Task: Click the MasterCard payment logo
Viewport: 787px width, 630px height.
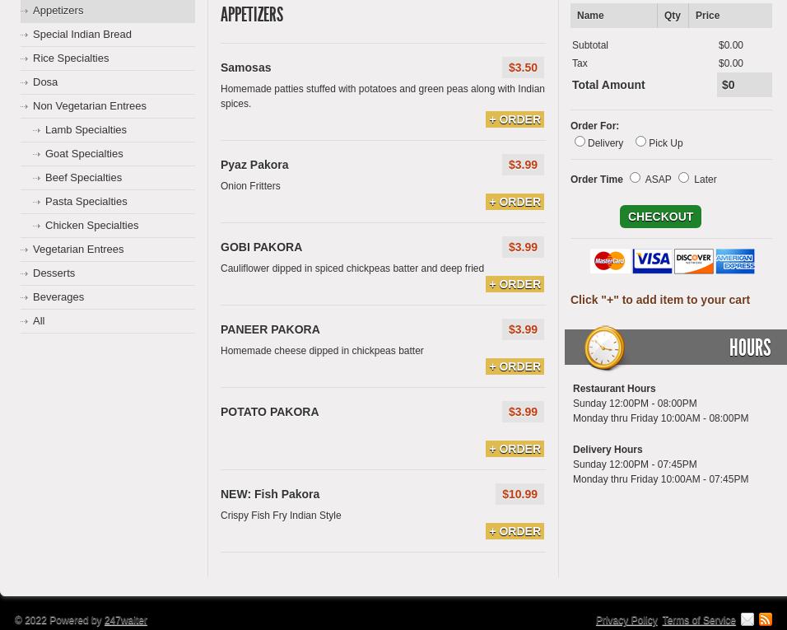Action: 610,261
